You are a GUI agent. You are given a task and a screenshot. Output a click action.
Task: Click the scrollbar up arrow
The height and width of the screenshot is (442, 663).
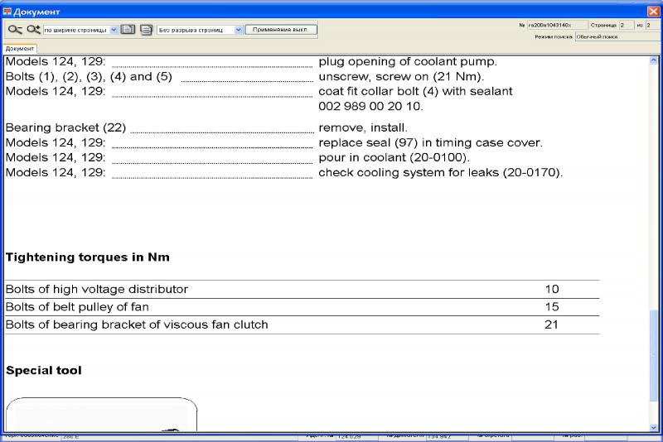654,61
